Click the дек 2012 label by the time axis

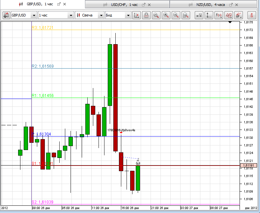click(x=251, y=208)
